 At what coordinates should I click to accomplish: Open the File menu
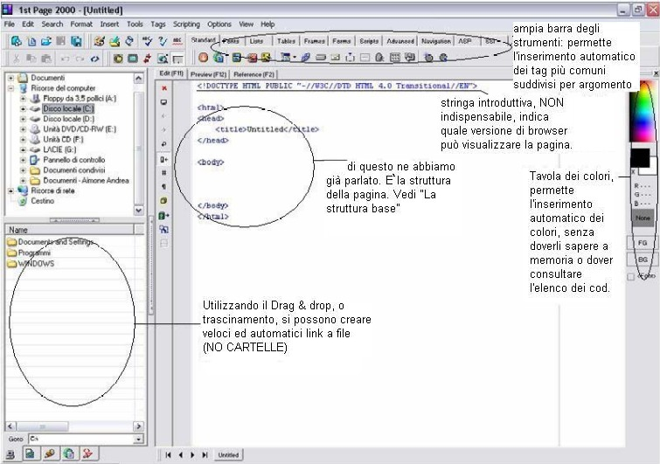click(x=10, y=24)
